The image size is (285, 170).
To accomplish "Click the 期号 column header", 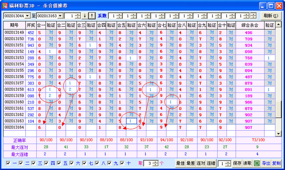I will [14, 25].
